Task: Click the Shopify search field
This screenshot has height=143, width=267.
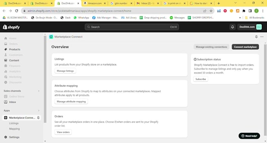Action: [132, 27]
